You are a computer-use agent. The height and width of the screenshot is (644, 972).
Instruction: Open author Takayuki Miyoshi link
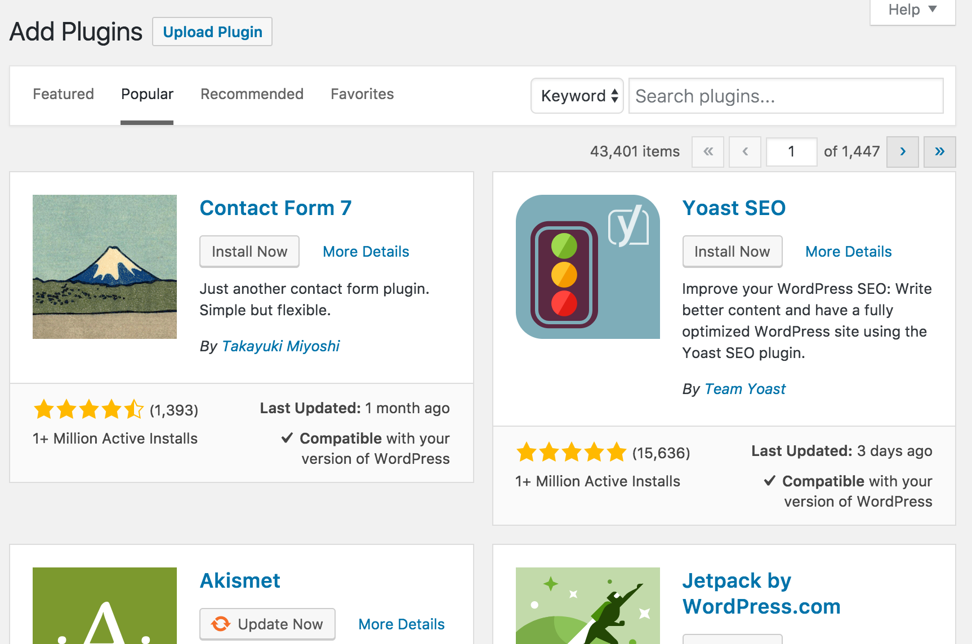pos(280,346)
